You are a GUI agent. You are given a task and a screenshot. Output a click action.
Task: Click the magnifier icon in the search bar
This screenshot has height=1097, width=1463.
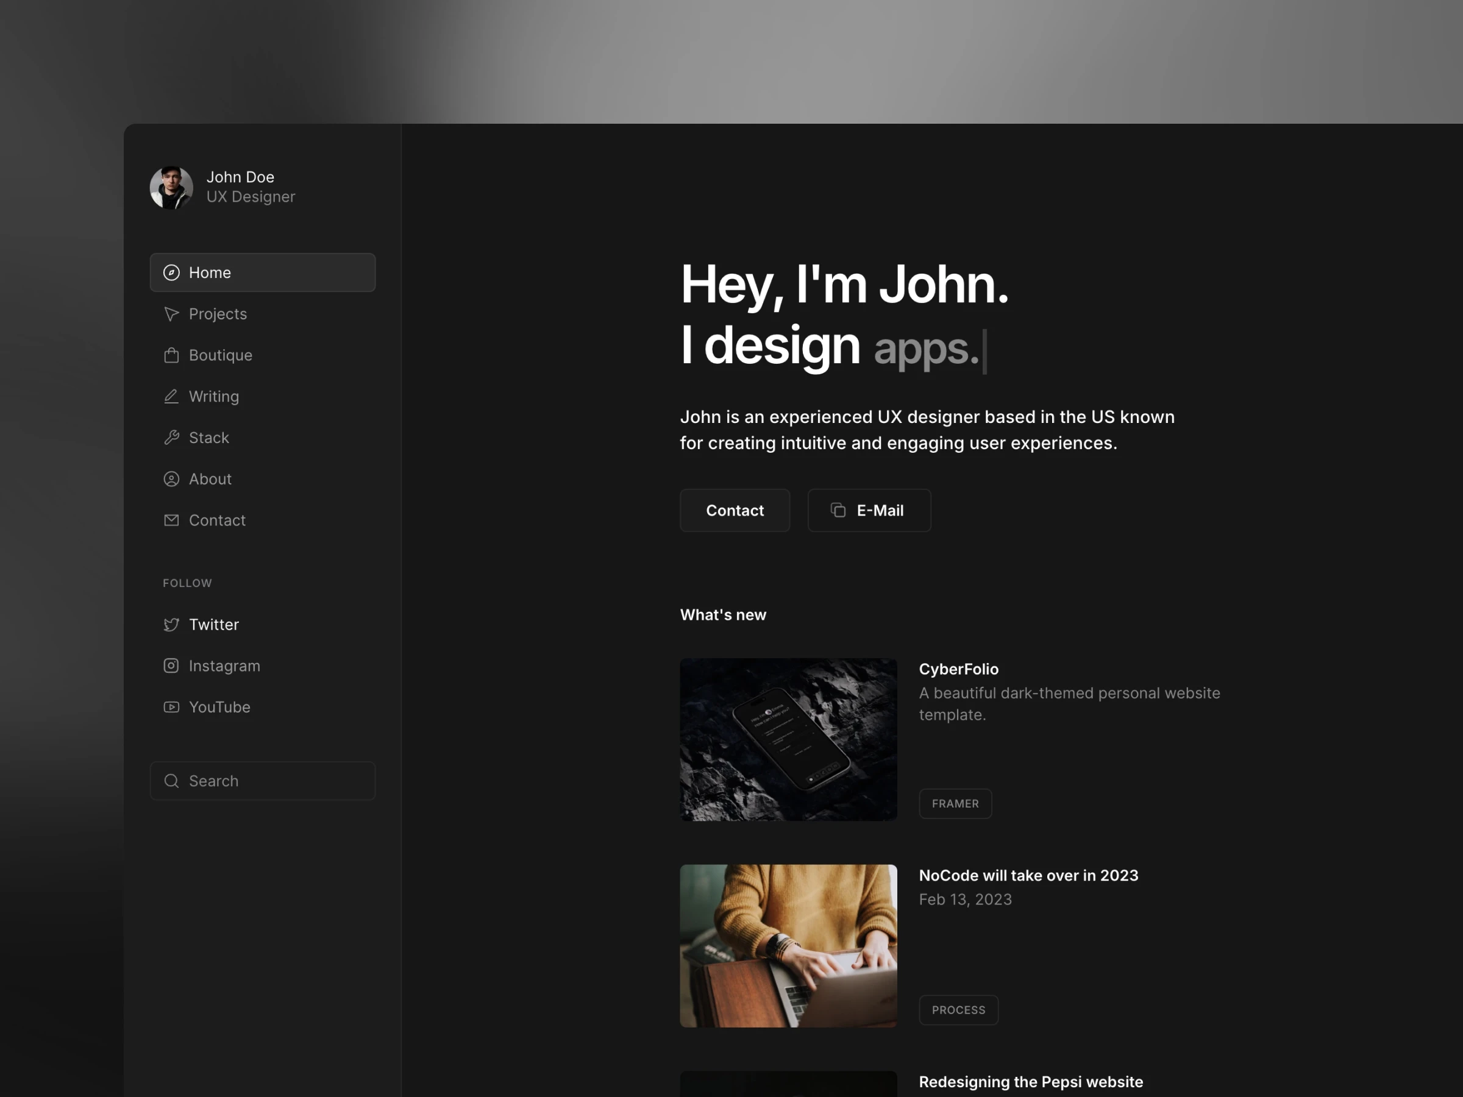pos(171,781)
